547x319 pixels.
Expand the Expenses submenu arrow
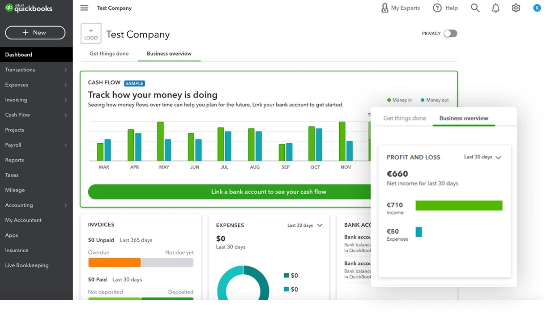(66, 85)
